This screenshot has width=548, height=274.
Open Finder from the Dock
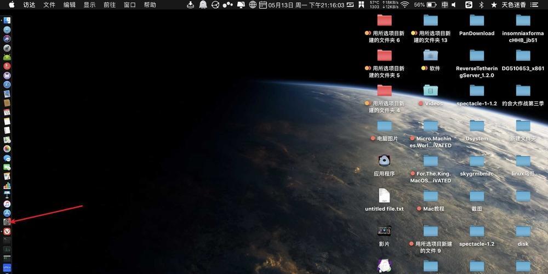7,21
